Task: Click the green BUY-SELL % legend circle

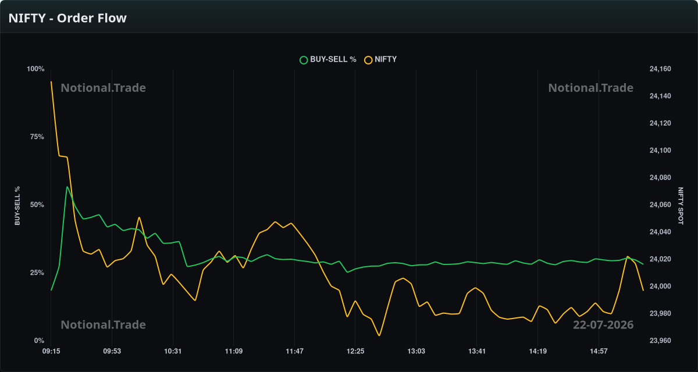Action: tap(303, 59)
